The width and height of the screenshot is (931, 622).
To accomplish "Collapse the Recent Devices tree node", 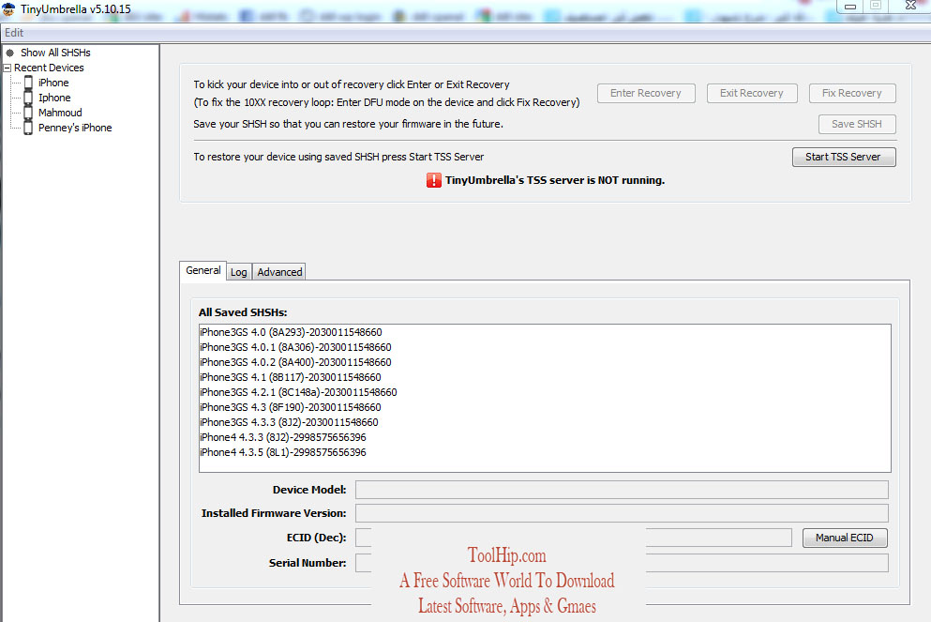I will pos(8,68).
